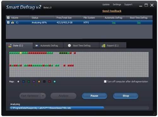Viewport: 158px width, 117px height.
Task: Select the dark green map legend square
Action: (29, 82)
